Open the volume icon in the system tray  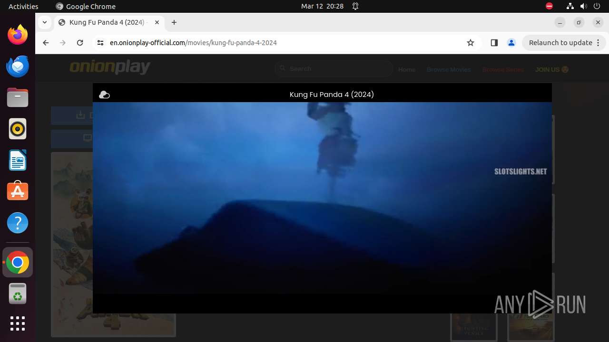coord(584,6)
